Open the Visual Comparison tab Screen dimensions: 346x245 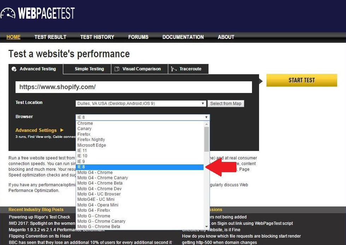(x=139, y=69)
